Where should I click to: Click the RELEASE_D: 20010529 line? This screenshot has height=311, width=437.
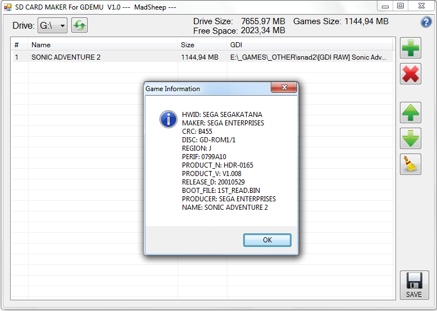tap(213, 182)
